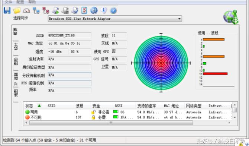The height and width of the screenshot is (146, 249).
Task: Switch to the 地图 vertical tab
Action: point(16,93)
